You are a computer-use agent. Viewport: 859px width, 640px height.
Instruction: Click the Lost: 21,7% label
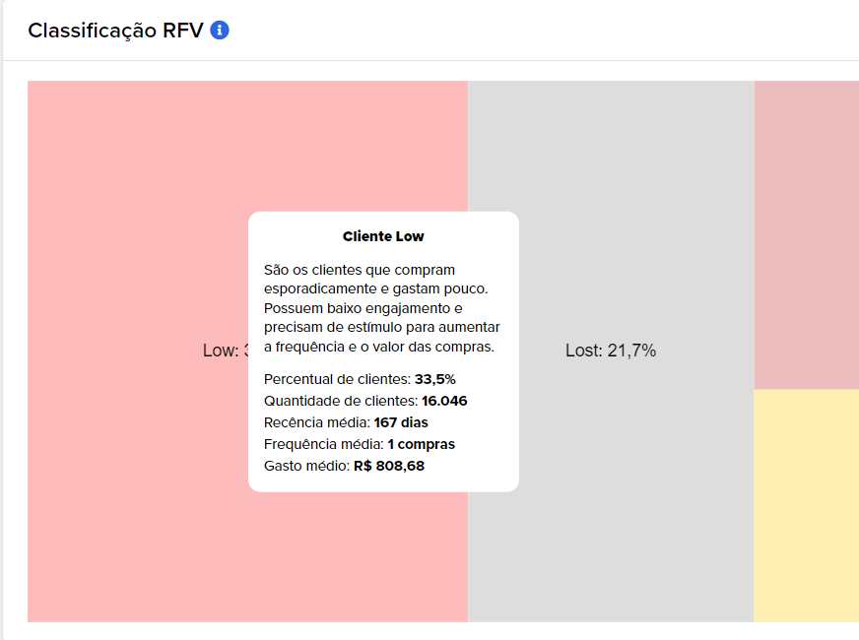tap(611, 351)
